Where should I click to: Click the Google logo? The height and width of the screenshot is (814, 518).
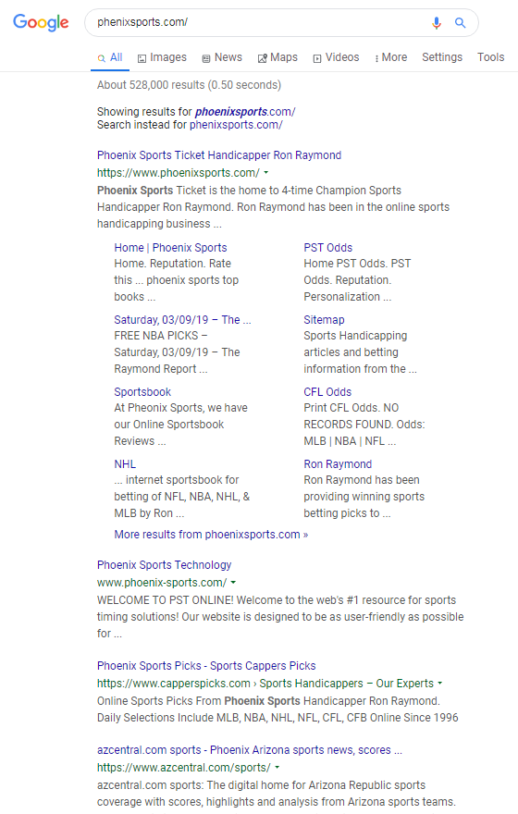coord(41,22)
